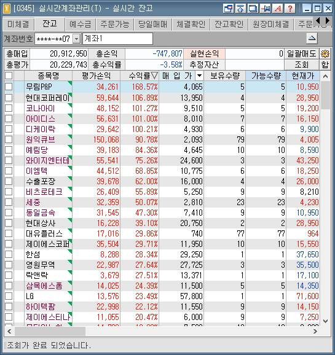Check the box for 원익큐브
Viewport: 335px width, 355px height.
9,139
